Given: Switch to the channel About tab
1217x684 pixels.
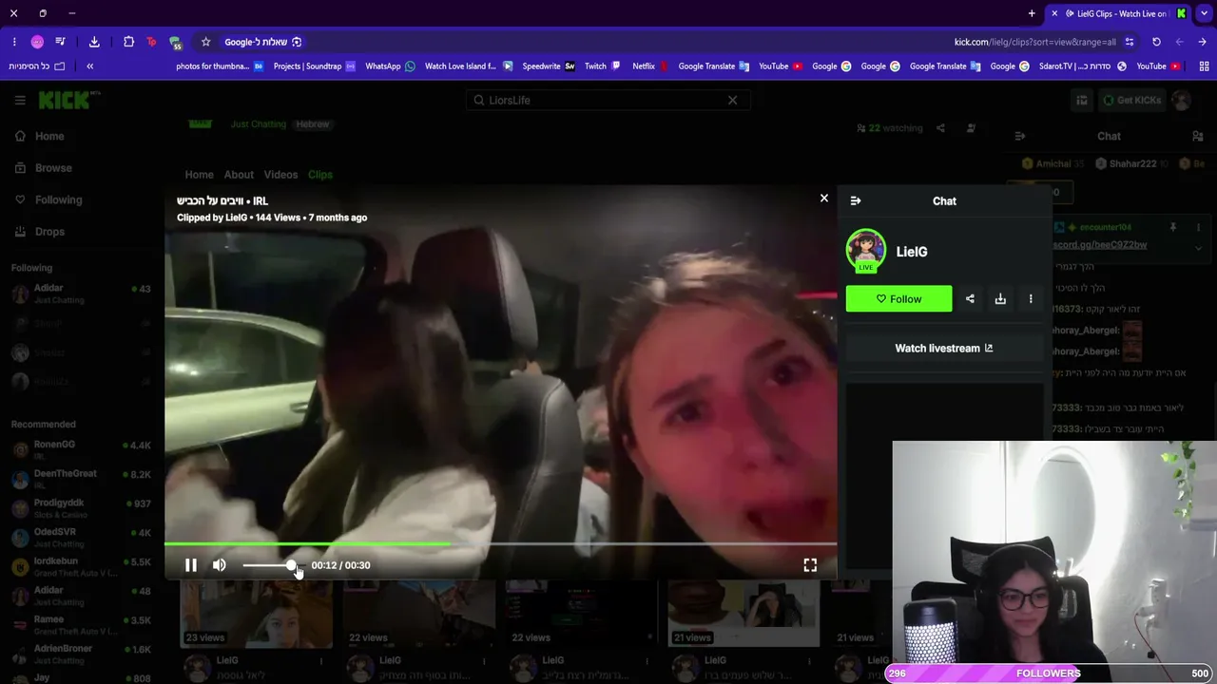Looking at the screenshot, I should click(239, 175).
